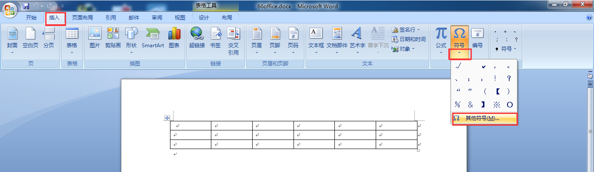Insert the ampersand from symbol gallery
The height and width of the screenshot is (172, 594).
click(470, 104)
